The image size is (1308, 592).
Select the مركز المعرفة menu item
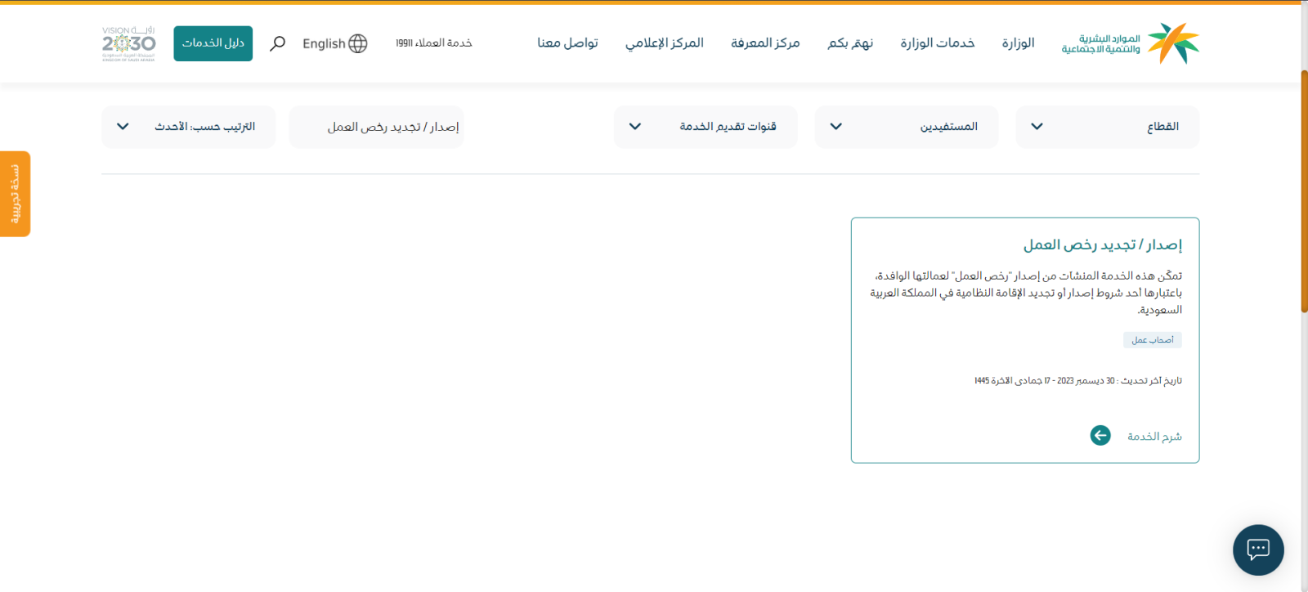click(764, 43)
